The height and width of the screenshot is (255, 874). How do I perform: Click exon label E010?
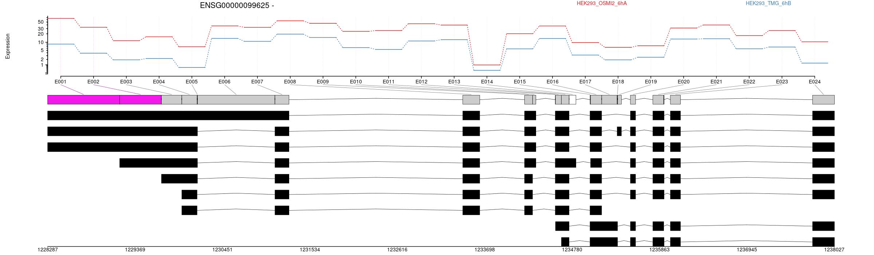point(356,82)
